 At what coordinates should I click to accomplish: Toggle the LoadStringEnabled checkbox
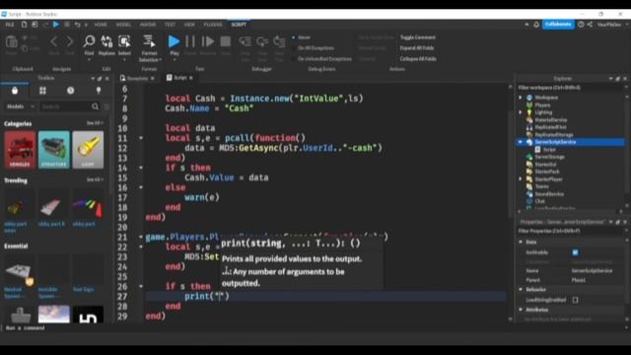point(575,300)
